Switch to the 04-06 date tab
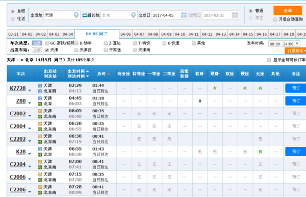This screenshot has height=197, width=306. click(x=125, y=34)
